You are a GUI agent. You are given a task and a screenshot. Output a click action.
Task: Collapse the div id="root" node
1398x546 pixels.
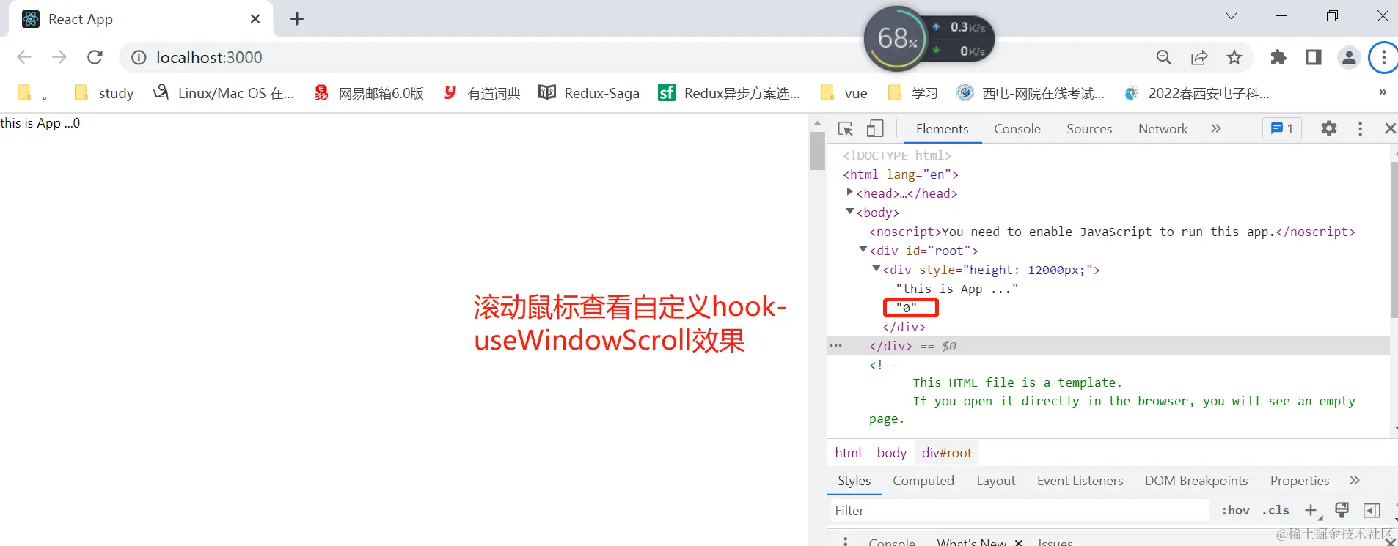[x=863, y=249]
